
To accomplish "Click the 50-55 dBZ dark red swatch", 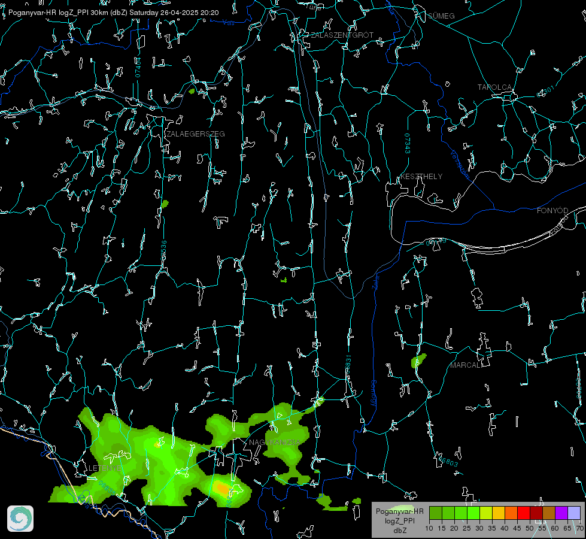I will click(536, 513).
